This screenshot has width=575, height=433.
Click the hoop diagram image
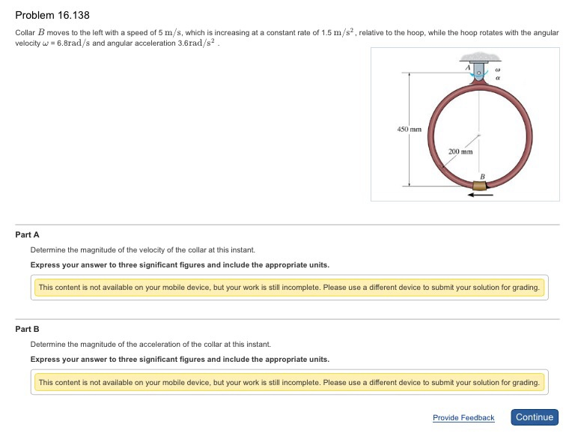464,125
